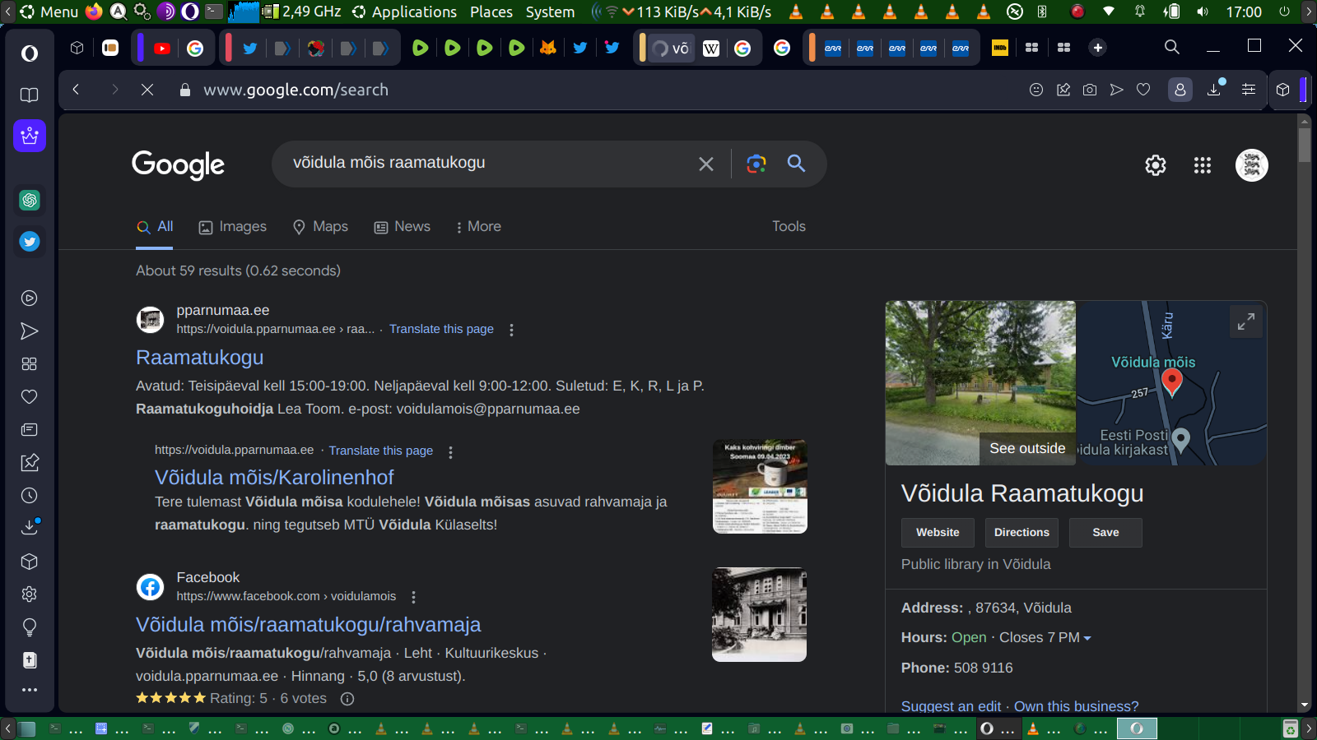Switch to the Wikipedia browser tab
This screenshot has height=740, width=1317.
711,49
